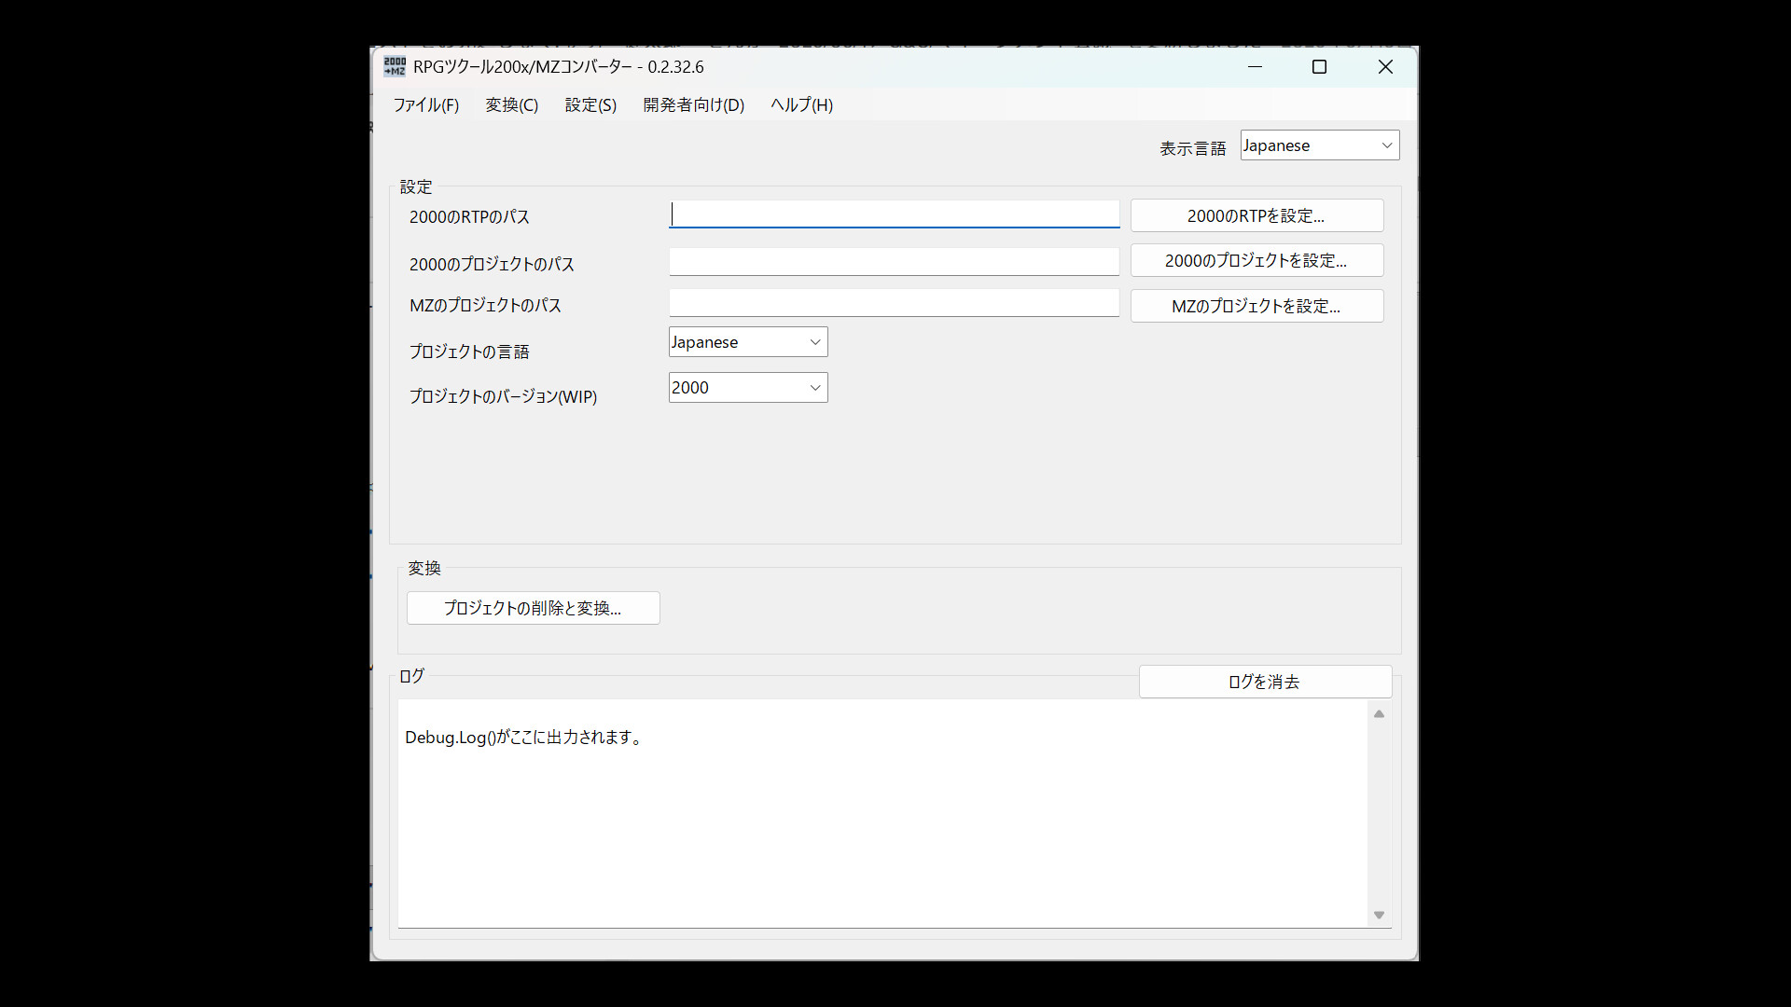Close the converter window
Image resolution: width=1791 pixels, height=1007 pixels.
pyautogui.click(x=1385, y=67)
